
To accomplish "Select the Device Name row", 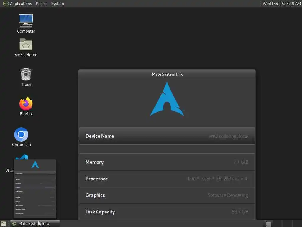I will click(167, 136).
